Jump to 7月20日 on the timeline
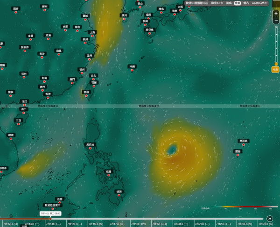Viewport: 280px width, 227px height. (x=181, y=224)
